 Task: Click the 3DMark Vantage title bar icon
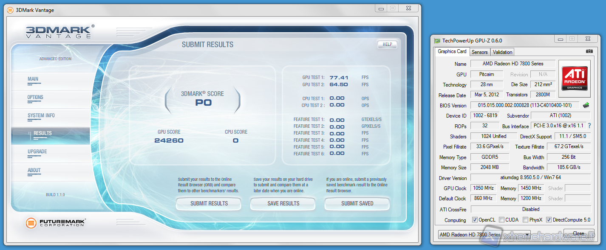[10, 10]
